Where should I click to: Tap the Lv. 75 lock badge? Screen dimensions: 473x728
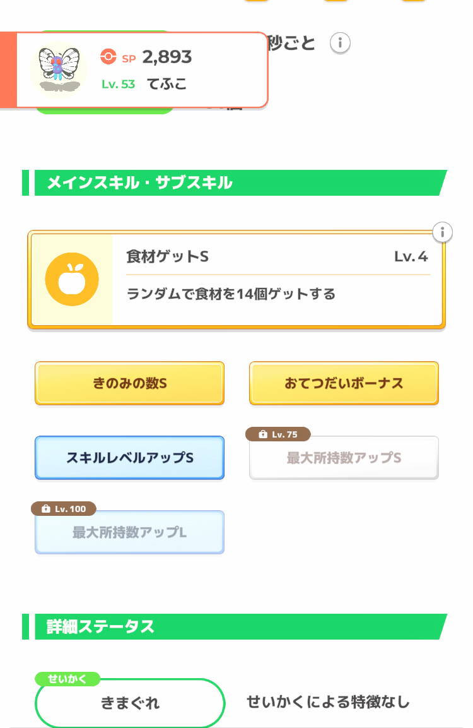pyautogui.click(x=278, y=434)
